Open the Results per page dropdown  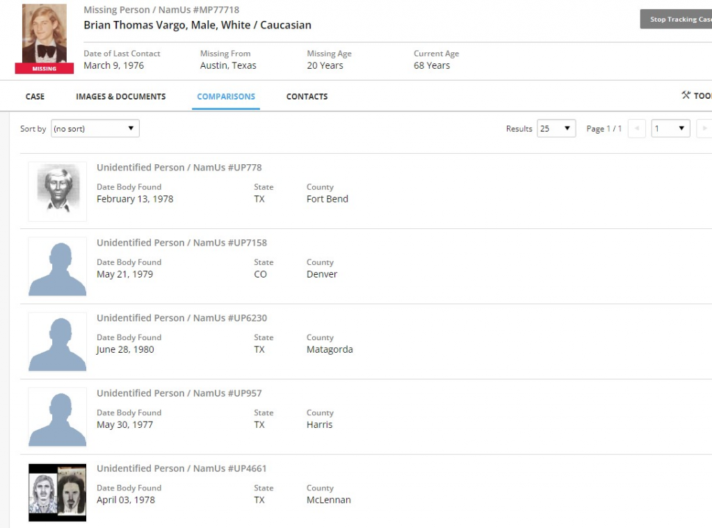(x=556, y=129)
